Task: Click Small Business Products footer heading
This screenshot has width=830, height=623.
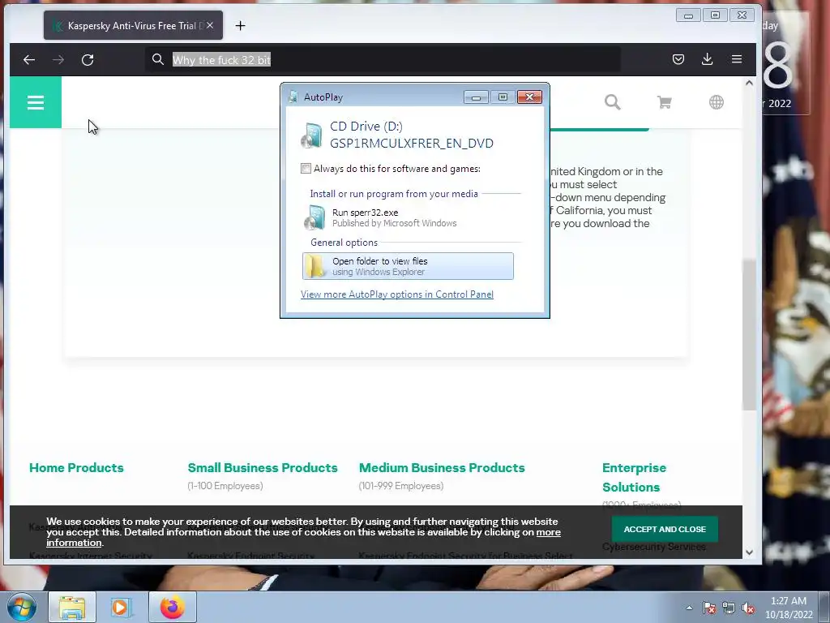Action: [263, 468]
